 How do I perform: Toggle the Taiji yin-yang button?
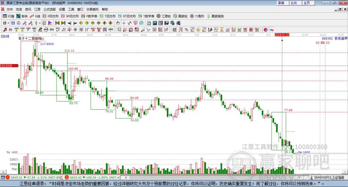coord(266,30)
